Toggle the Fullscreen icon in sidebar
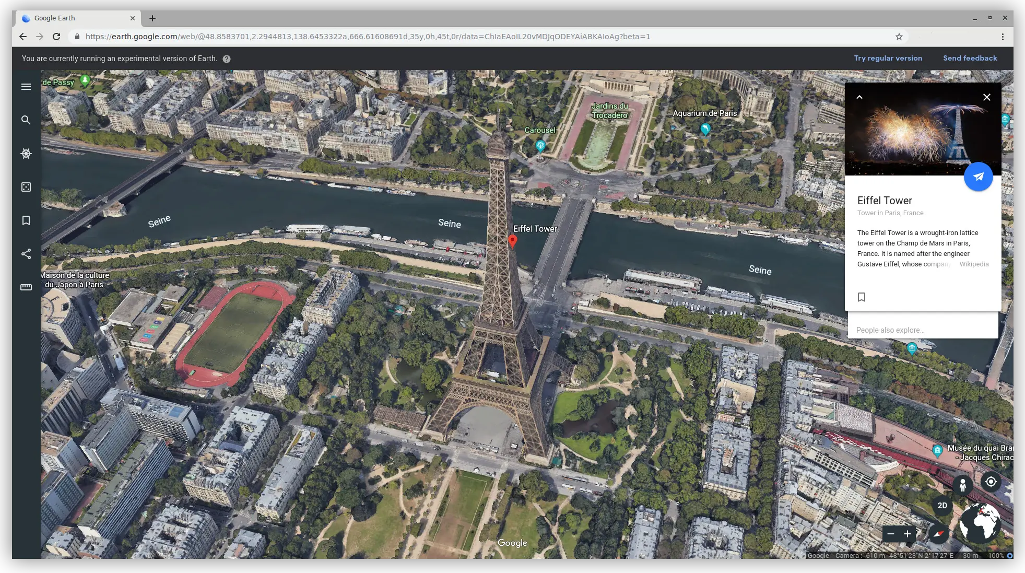The width and height of the screenshot is (1025, 573). pyautogui.click(x=26, y=186)
